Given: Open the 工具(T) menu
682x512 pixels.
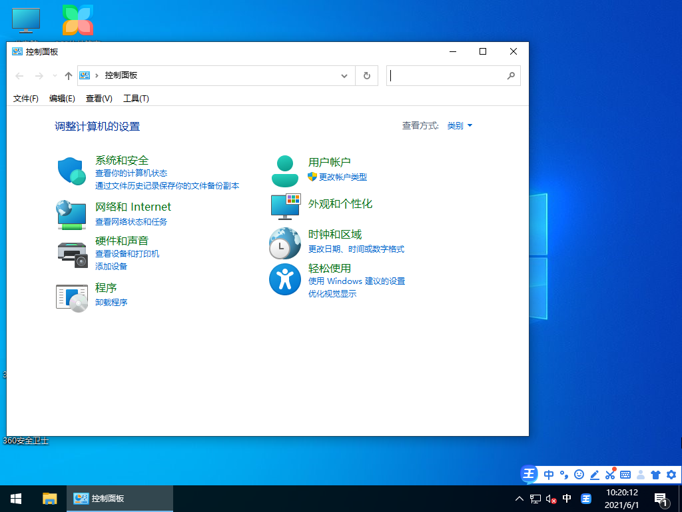Looking at the screenshot, I should point(136,98).
